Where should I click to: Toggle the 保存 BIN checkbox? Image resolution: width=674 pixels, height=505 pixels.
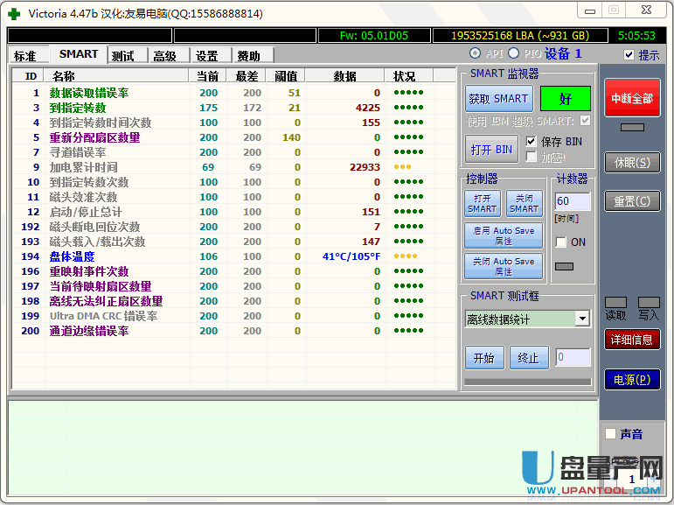point(532,142)
